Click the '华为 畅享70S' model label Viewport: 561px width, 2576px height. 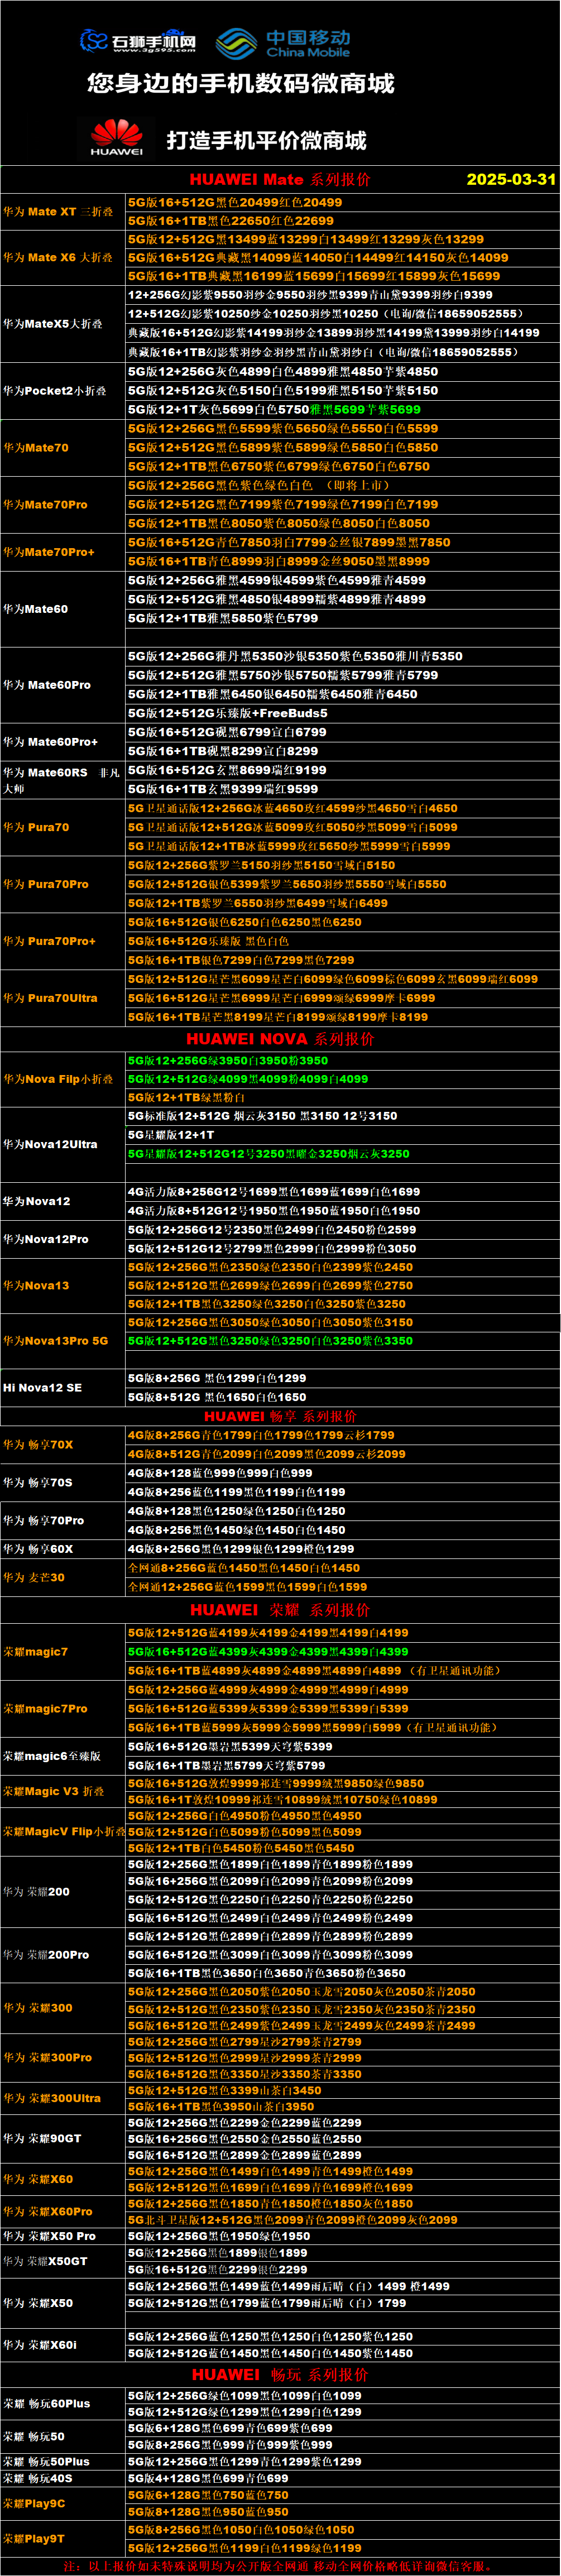click(x=38, y=1483)
